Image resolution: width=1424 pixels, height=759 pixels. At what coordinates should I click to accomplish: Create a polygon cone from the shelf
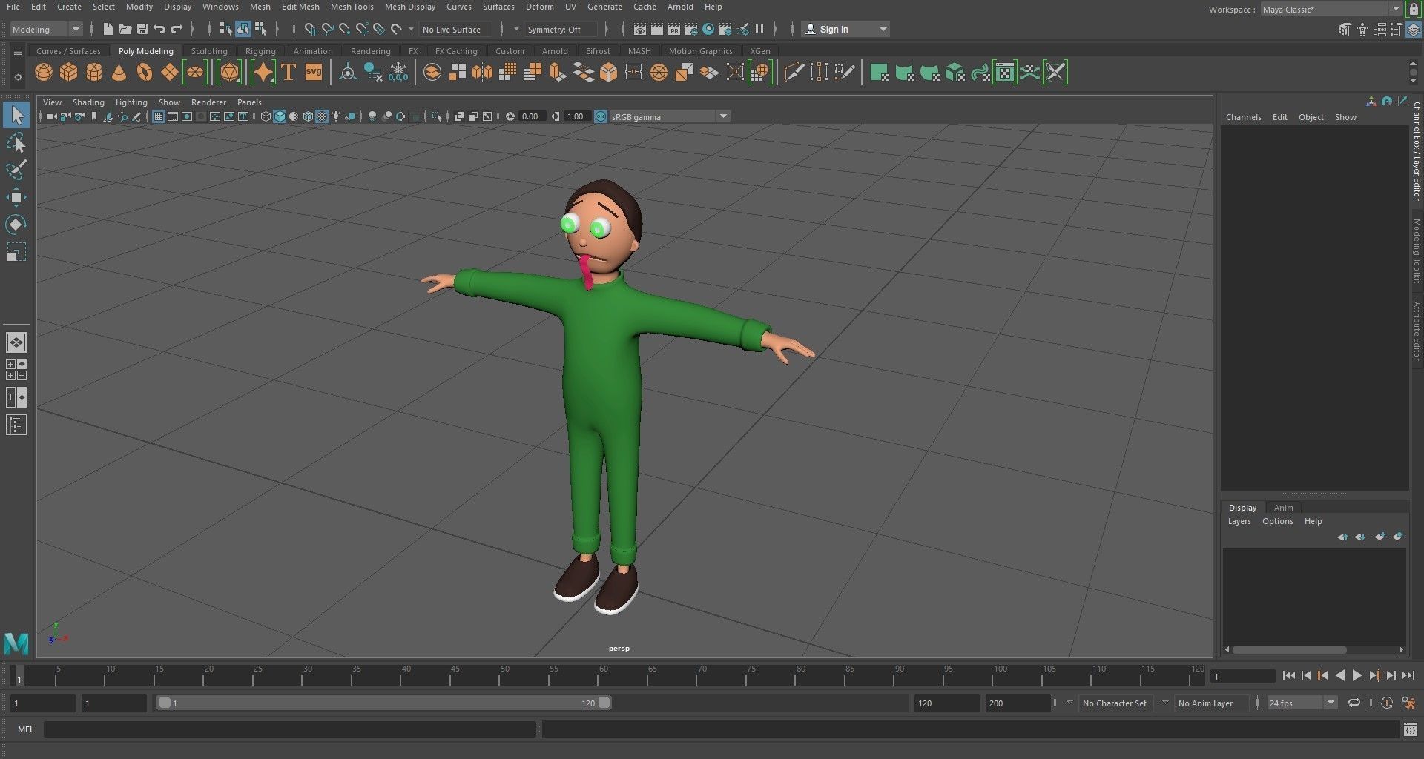[x=119, y=72]
